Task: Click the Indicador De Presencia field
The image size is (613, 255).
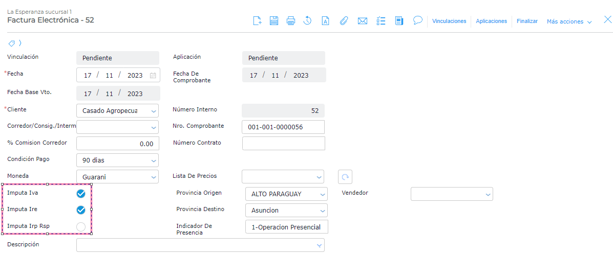Action: pos(287,227)
